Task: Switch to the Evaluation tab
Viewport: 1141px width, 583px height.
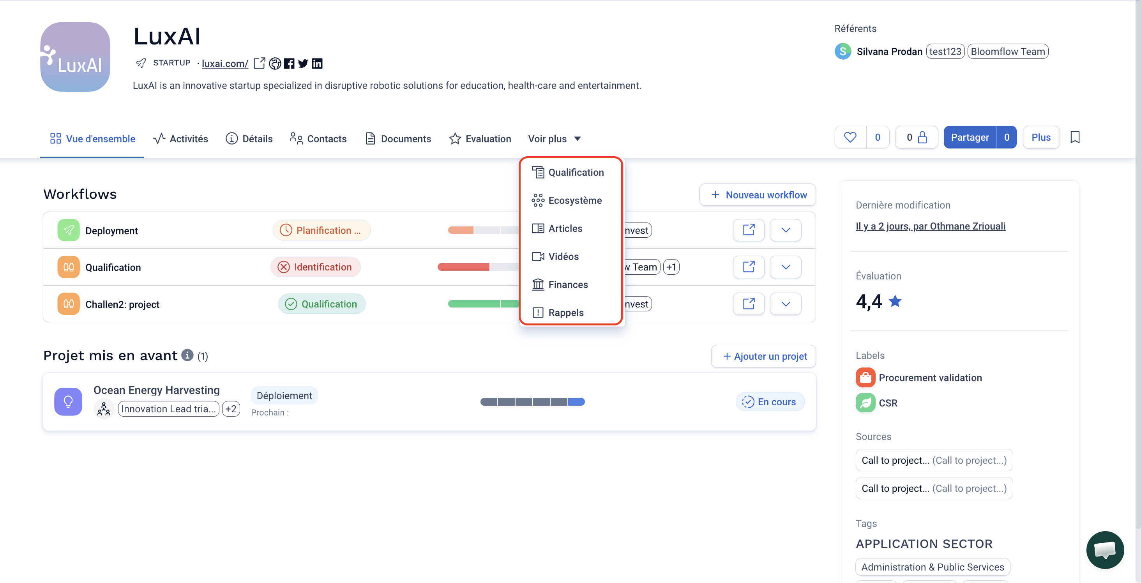Action: 480,139
